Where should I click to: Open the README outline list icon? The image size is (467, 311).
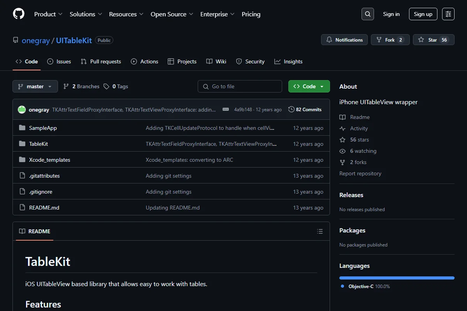tap(320, 231)
